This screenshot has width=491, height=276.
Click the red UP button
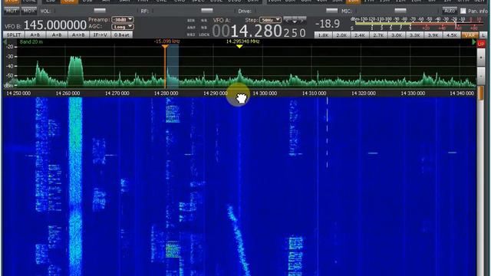(481, 44)
